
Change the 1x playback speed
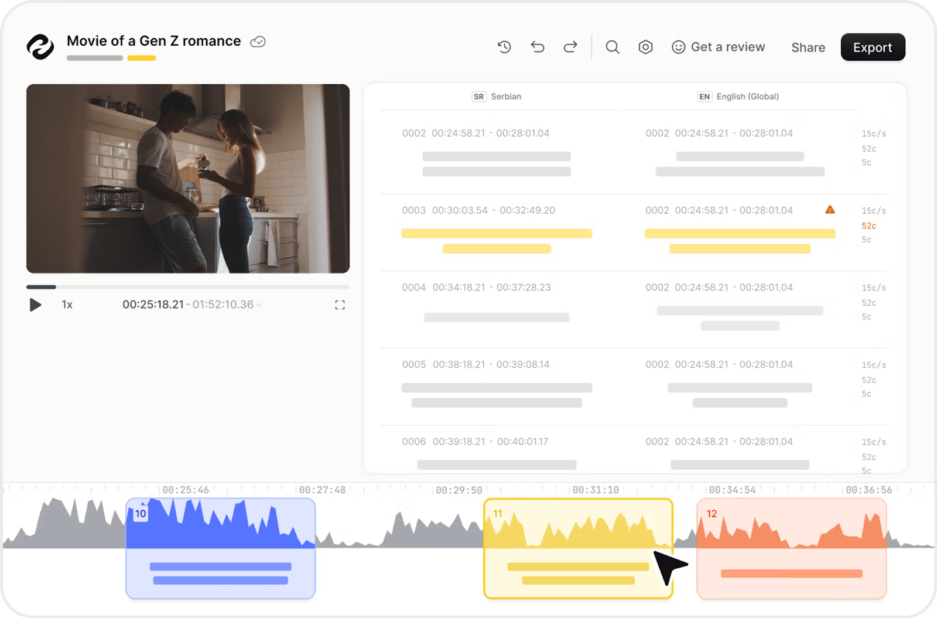[66, 305]
